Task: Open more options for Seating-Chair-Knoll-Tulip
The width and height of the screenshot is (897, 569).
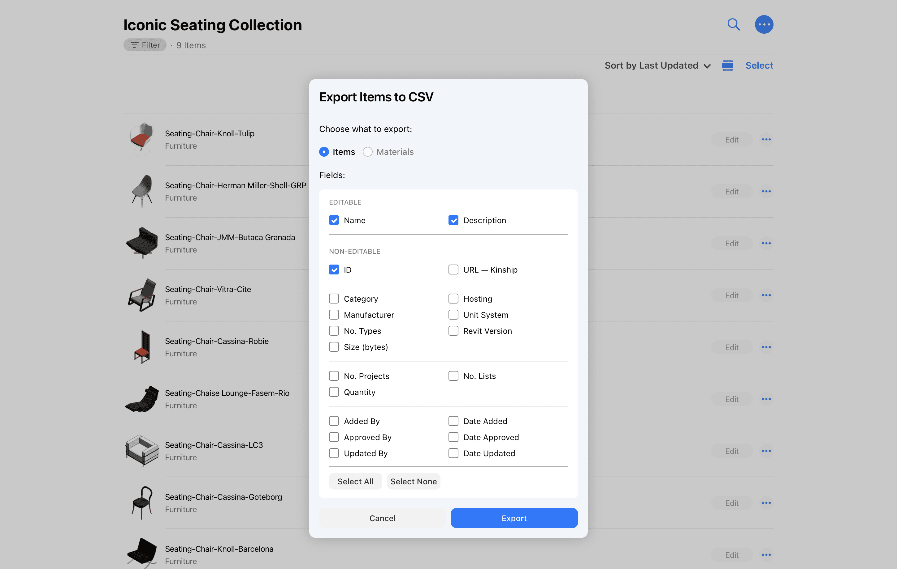Action: 766,139
